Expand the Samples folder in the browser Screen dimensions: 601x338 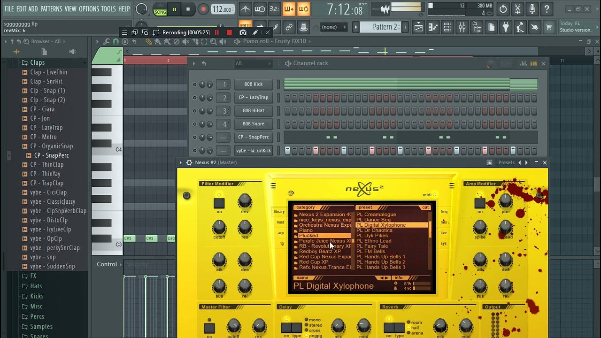point(41,327)
